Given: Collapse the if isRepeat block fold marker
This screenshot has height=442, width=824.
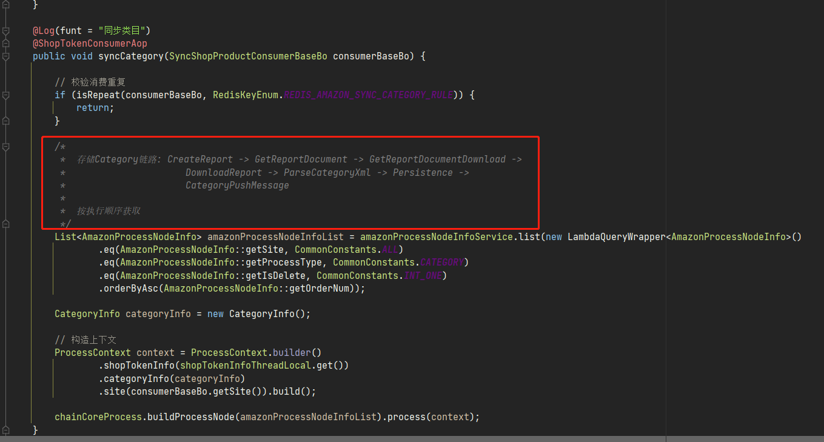Looking at the screenshot, I should click(5, 95).
